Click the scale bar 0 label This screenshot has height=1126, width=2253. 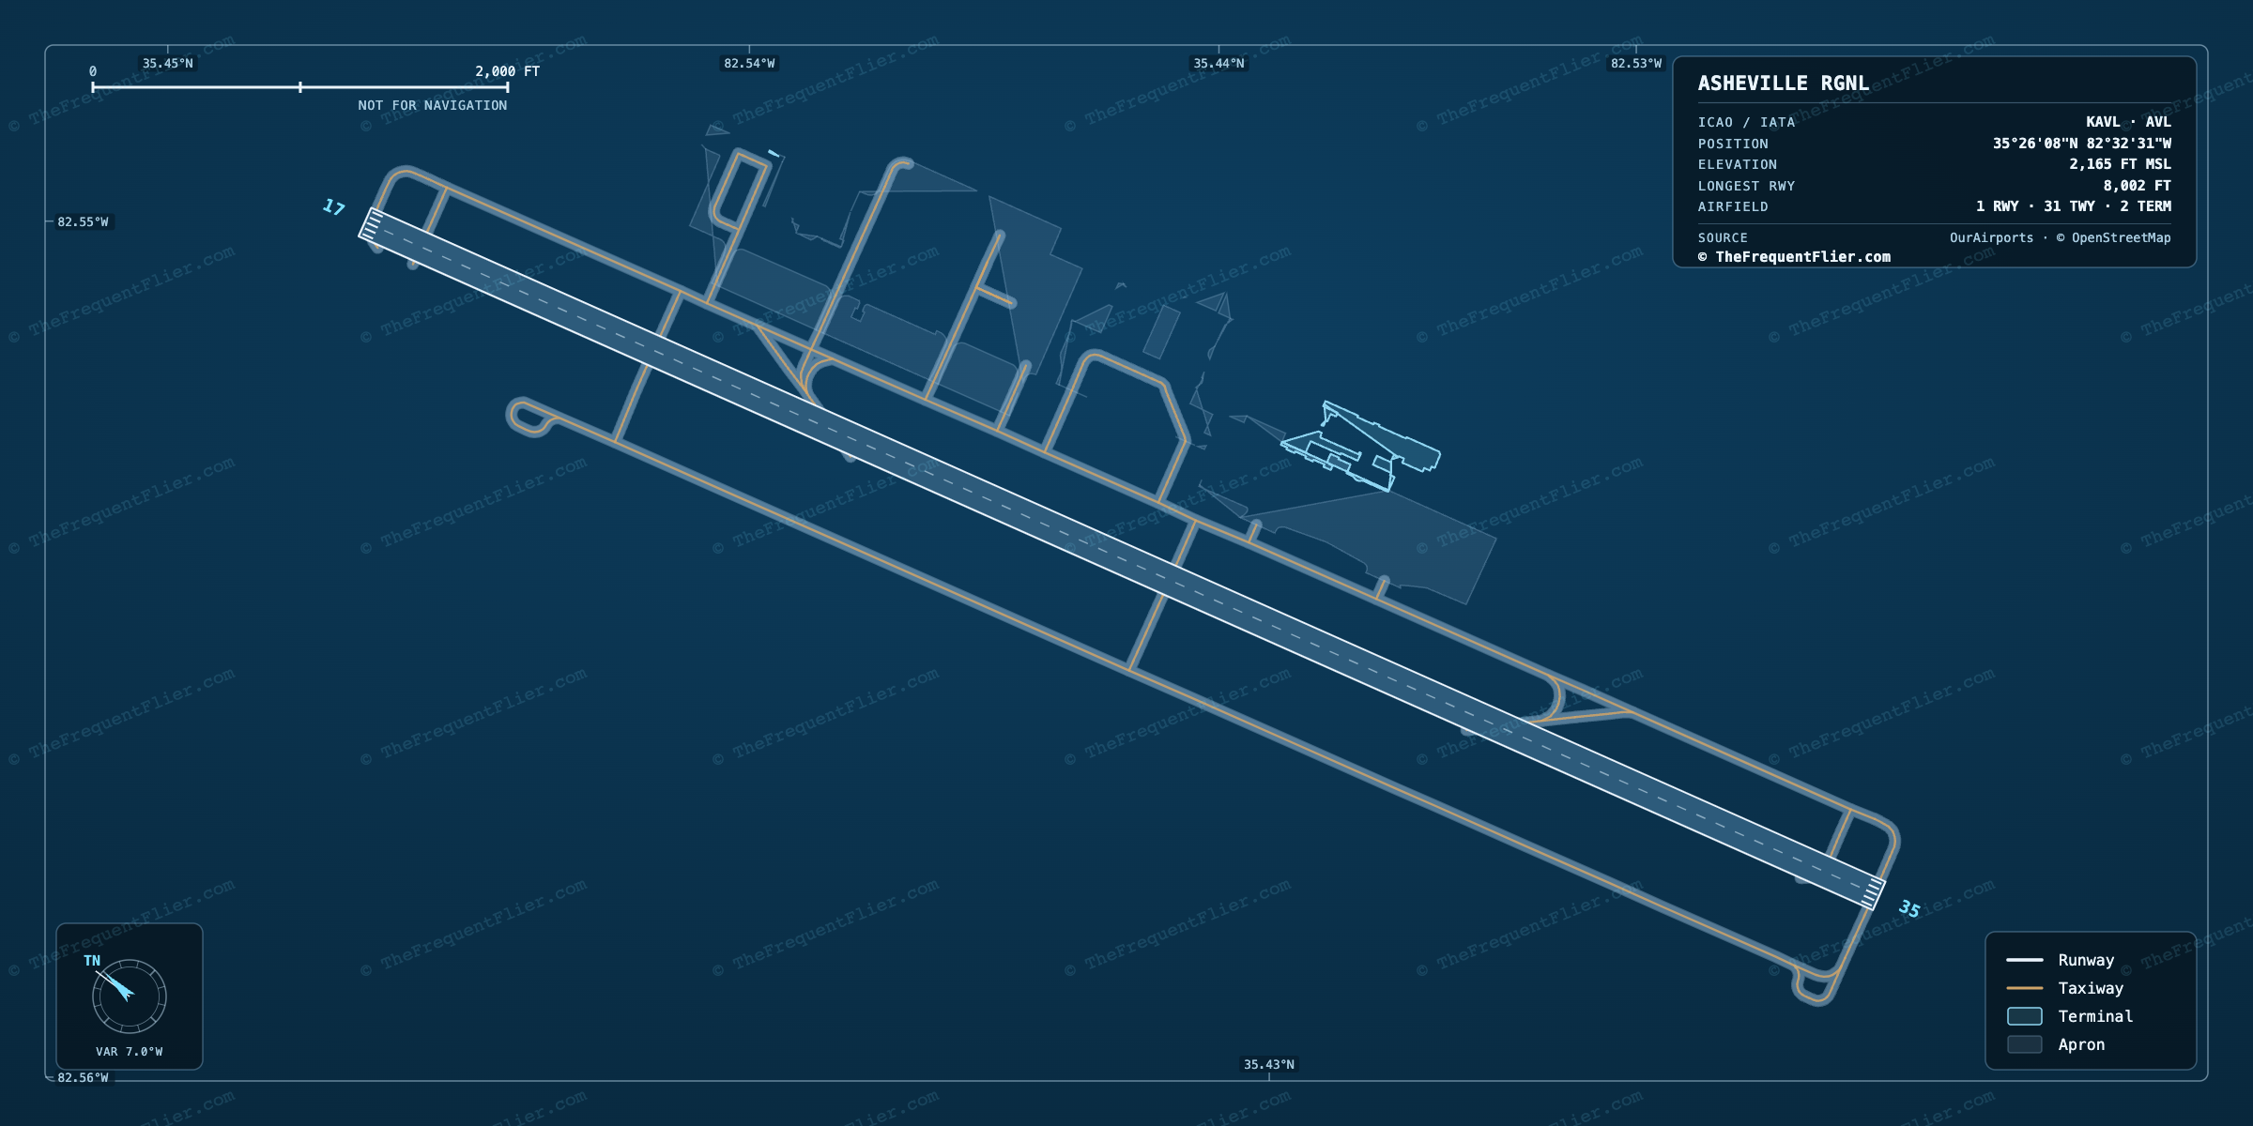point(93,71)
